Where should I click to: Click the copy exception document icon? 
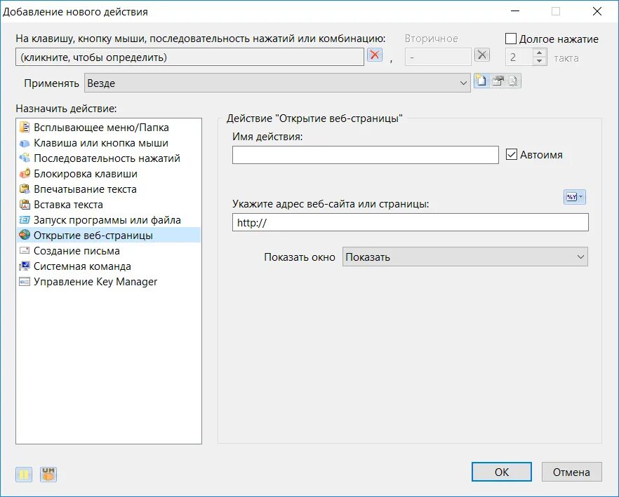click(513, 81)
